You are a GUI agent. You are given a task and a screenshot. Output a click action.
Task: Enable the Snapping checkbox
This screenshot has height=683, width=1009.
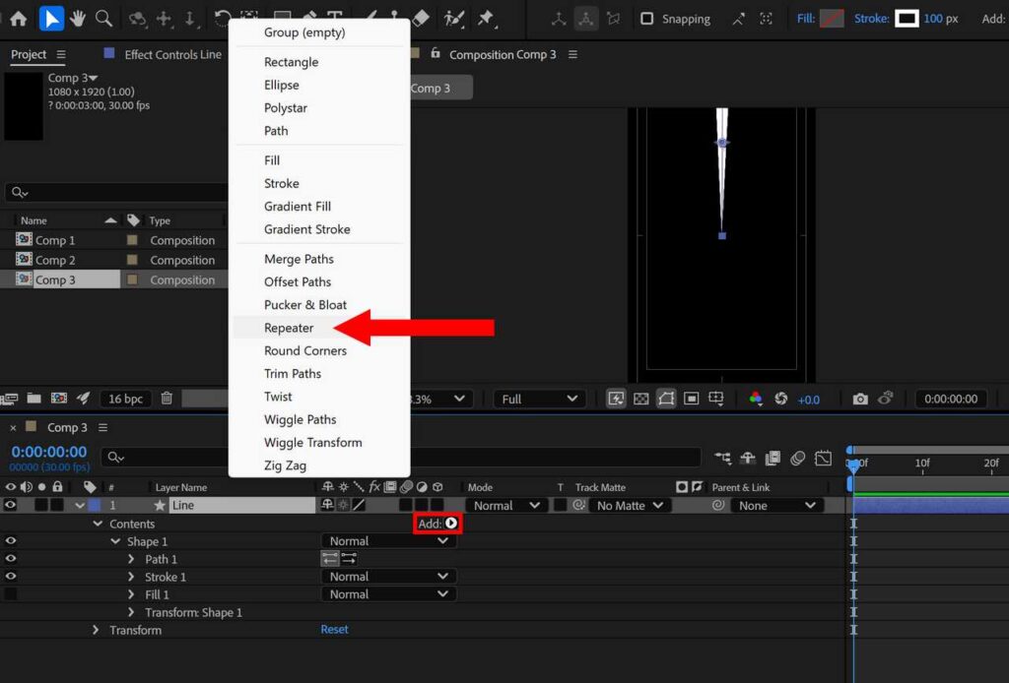[646, 19]
